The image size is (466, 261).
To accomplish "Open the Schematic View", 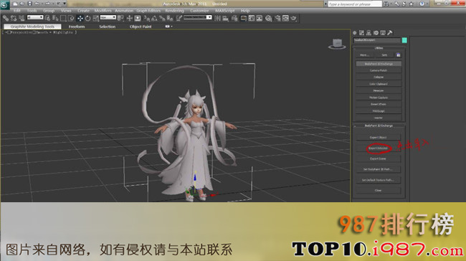I will [x=259, y=19].
